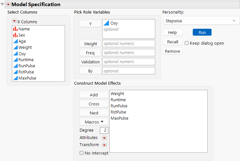Select RunPulse in Construct Model Effects list

tap(119, 106)
